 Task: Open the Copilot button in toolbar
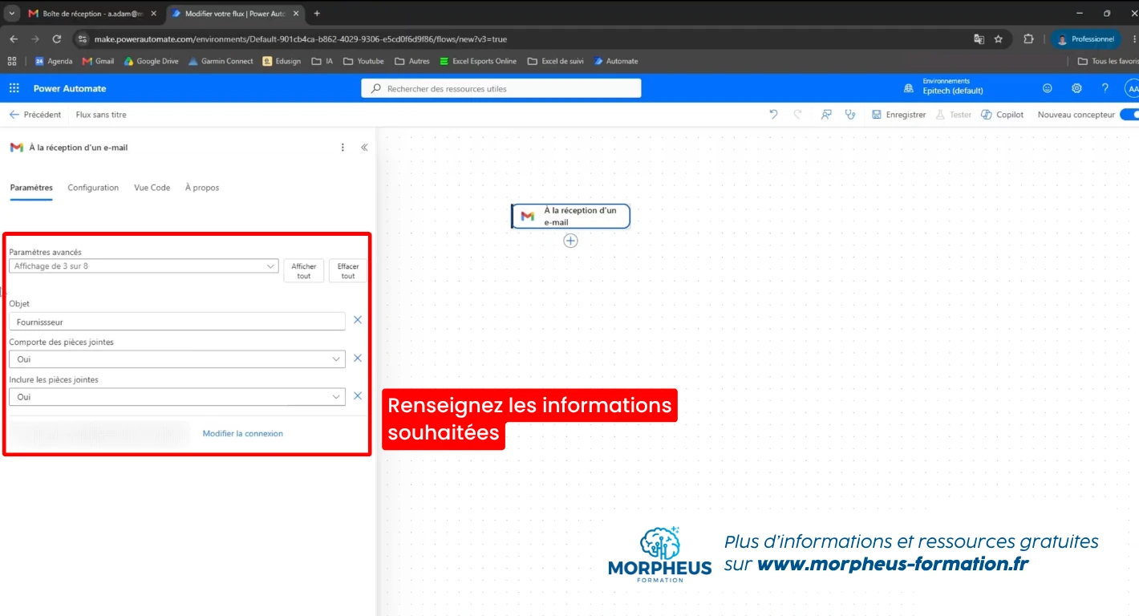coord(1003,115)
